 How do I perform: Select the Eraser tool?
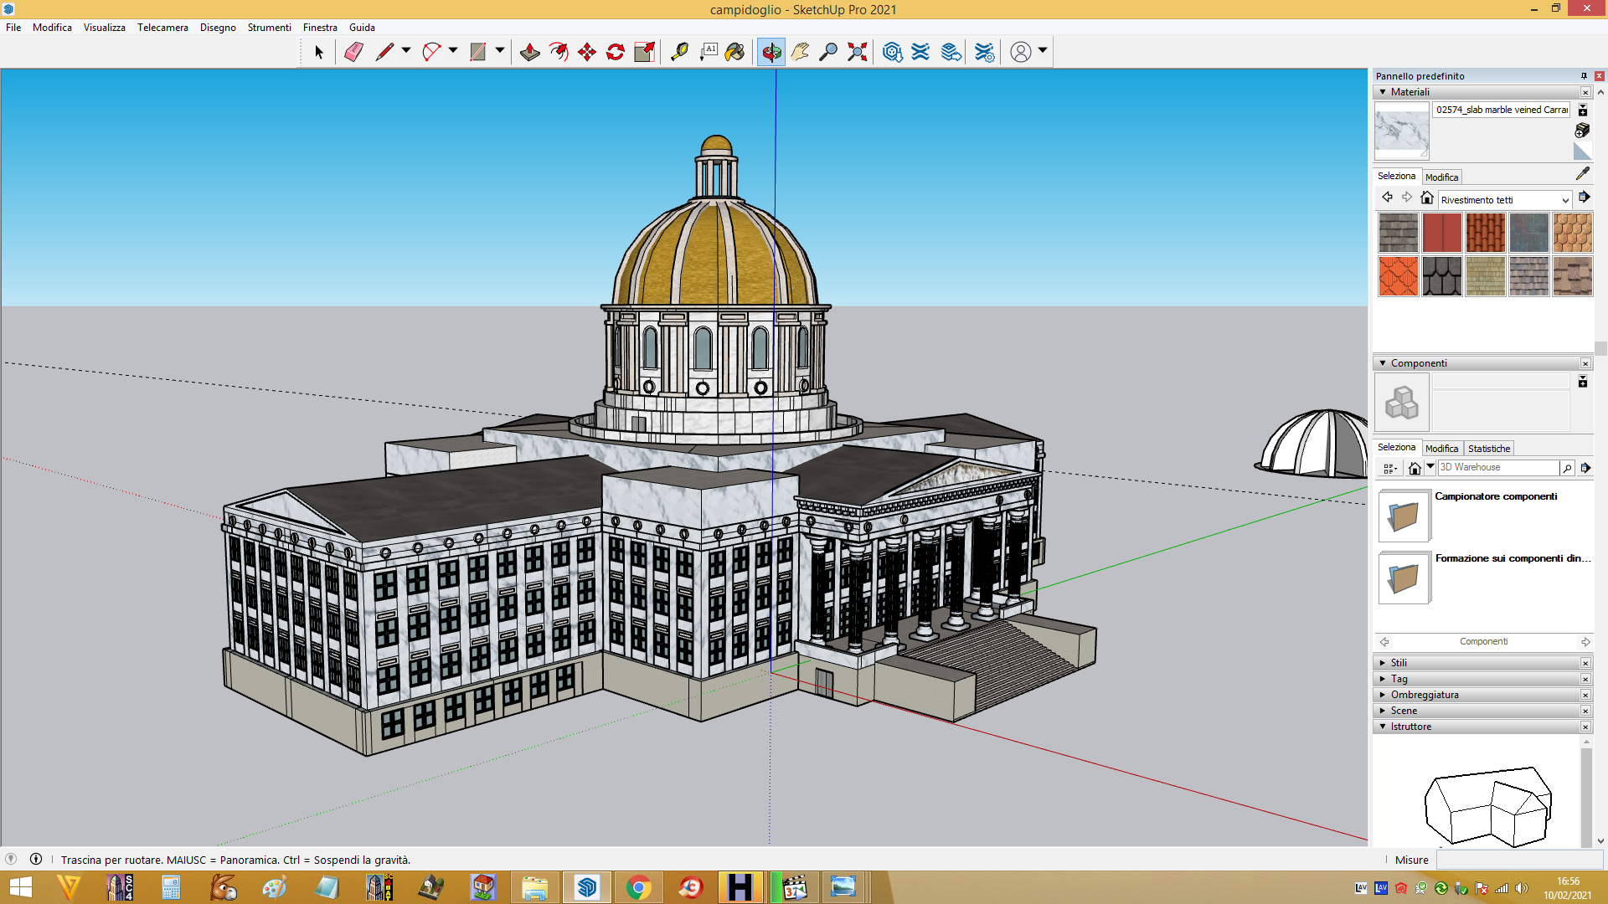353,52
